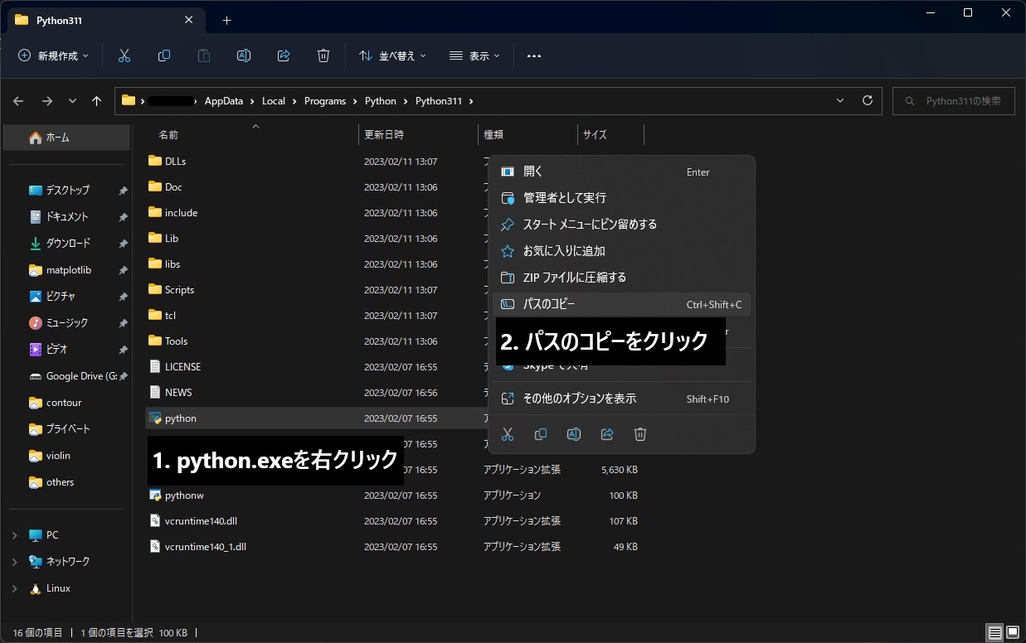Refresh the folder with the refresh icon
The width and height of the screenshot is (1026, 643).
(x=867, y=100)
